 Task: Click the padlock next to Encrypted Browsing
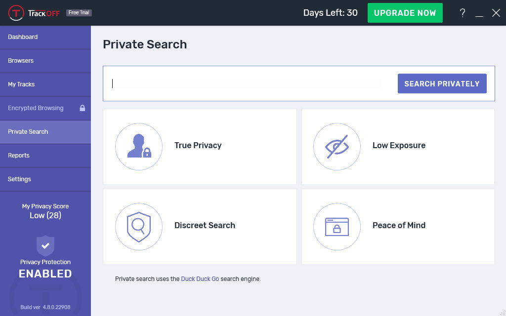83,108
